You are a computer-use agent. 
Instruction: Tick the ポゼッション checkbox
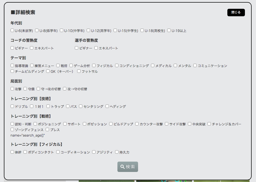tap(84, 124)
